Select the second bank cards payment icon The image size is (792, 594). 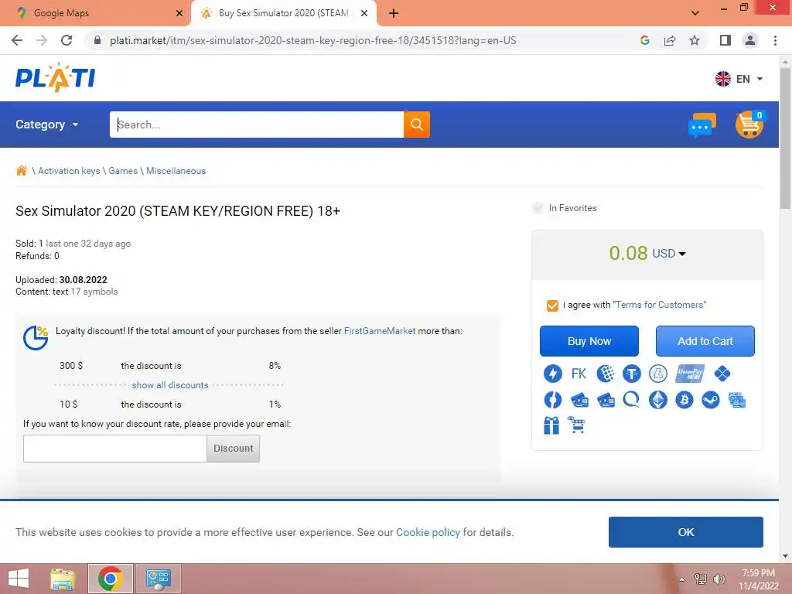click(606, 401)
